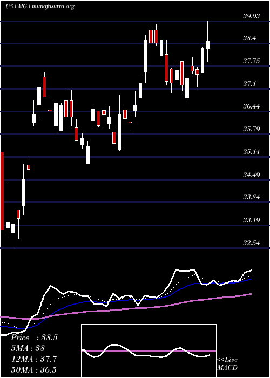Click the 50MA : 36.5 readout
270x378 pixels.
click(33, 369)
